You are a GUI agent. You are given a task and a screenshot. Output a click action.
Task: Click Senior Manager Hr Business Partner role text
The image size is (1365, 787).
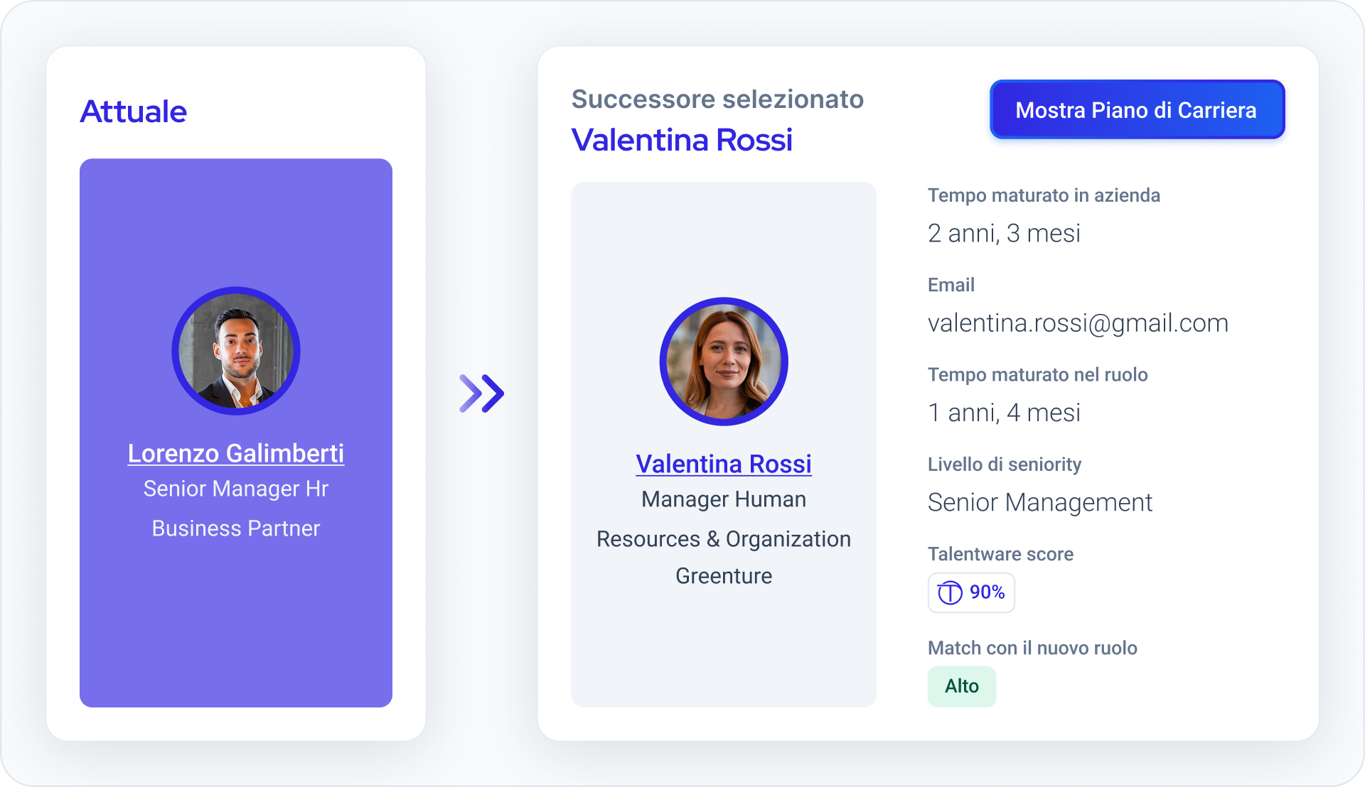click(x=236, y=509)
